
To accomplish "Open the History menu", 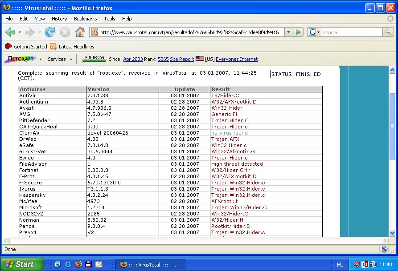I will pyautogui.click(x=59, y=19).
